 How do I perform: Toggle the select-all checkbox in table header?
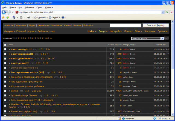5,45
